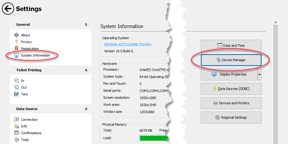This screenshot has height=144, width=288.
Task: Open the Connection data source icon
Action: pyautogui.click(x=17, y=120)
